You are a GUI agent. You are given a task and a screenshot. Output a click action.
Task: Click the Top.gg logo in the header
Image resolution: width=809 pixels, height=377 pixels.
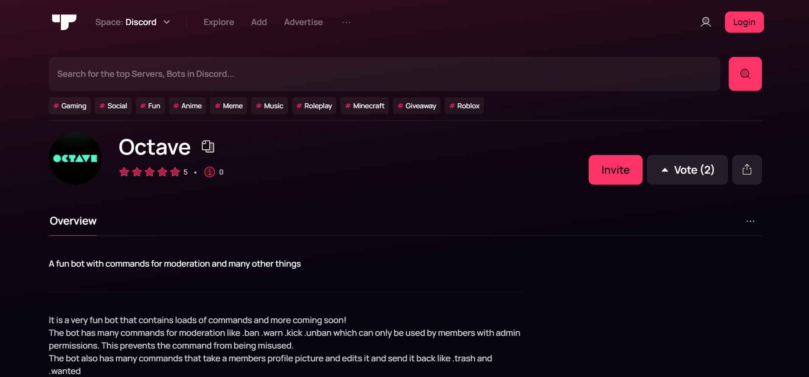coord(64,22)
